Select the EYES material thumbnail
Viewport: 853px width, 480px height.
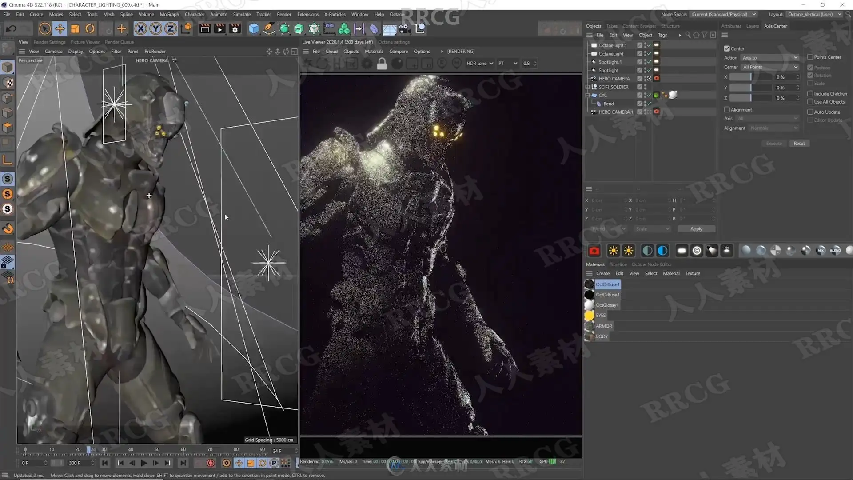click(589, 316)
